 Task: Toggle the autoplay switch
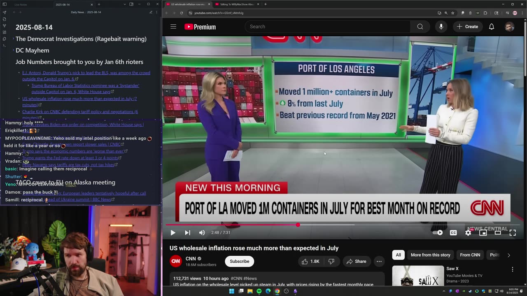[438, 233]
